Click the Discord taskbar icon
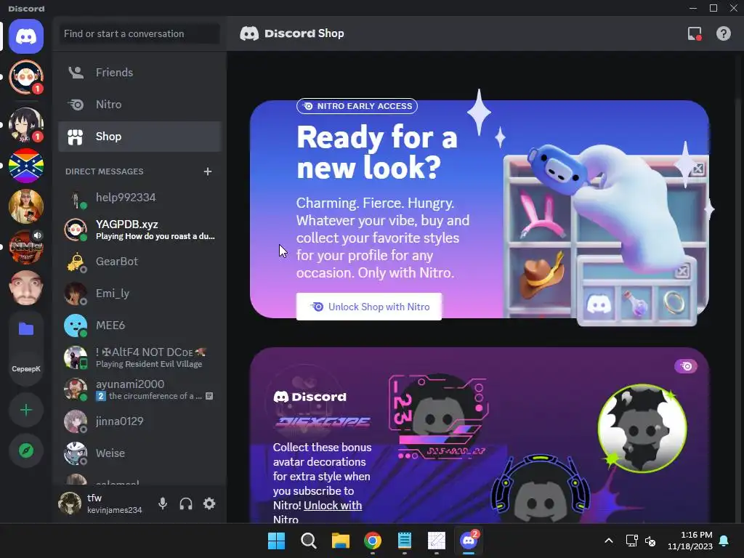The width and height of the screenshot is (744, 558). tap(469, 541)
